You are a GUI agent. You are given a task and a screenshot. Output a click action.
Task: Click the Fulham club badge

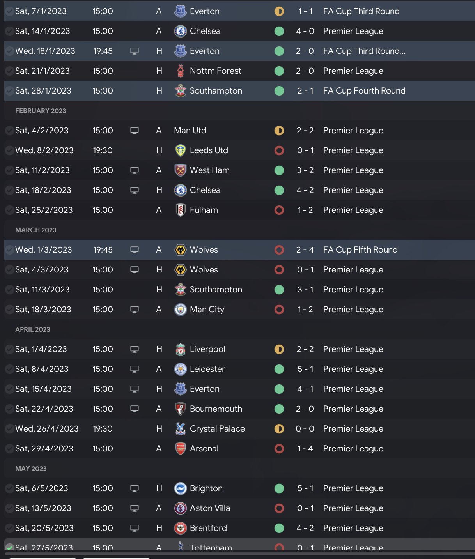pos(180,210)
